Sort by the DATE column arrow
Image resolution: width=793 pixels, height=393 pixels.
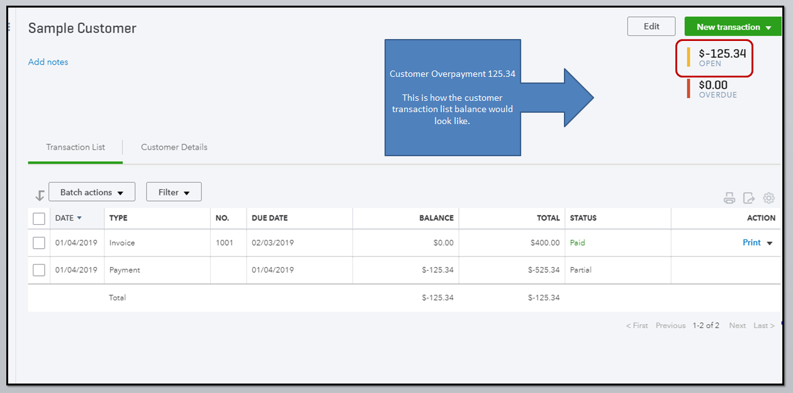coord(79,218)
